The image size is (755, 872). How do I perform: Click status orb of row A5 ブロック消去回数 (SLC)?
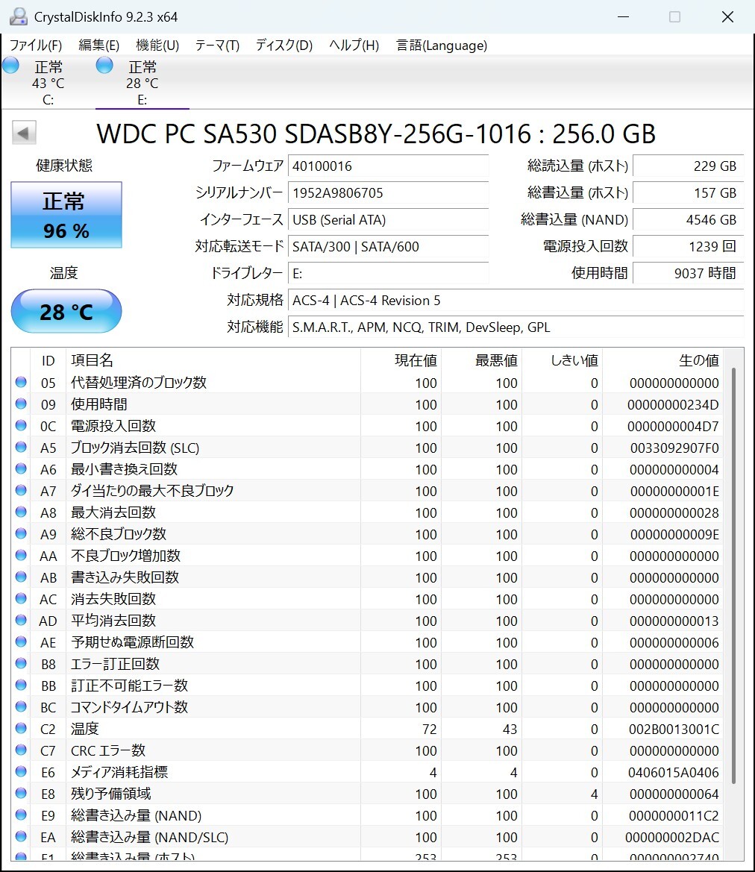click(21, 447)
